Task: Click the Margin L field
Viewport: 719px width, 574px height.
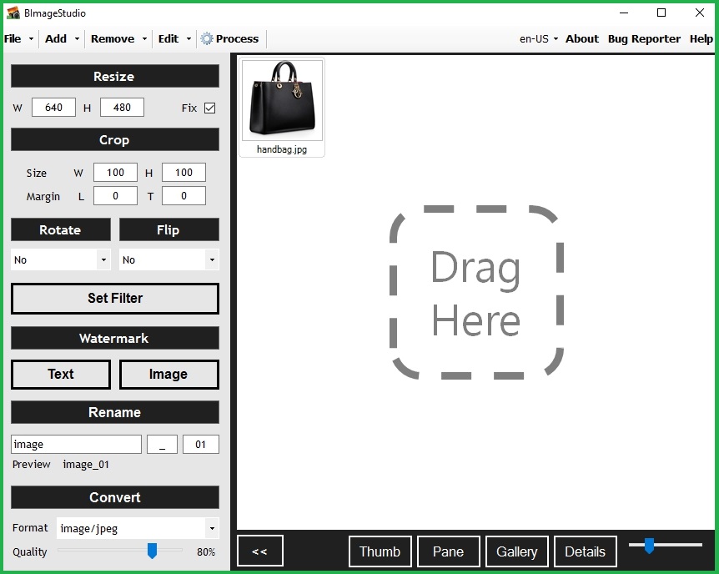Action: 115,196
